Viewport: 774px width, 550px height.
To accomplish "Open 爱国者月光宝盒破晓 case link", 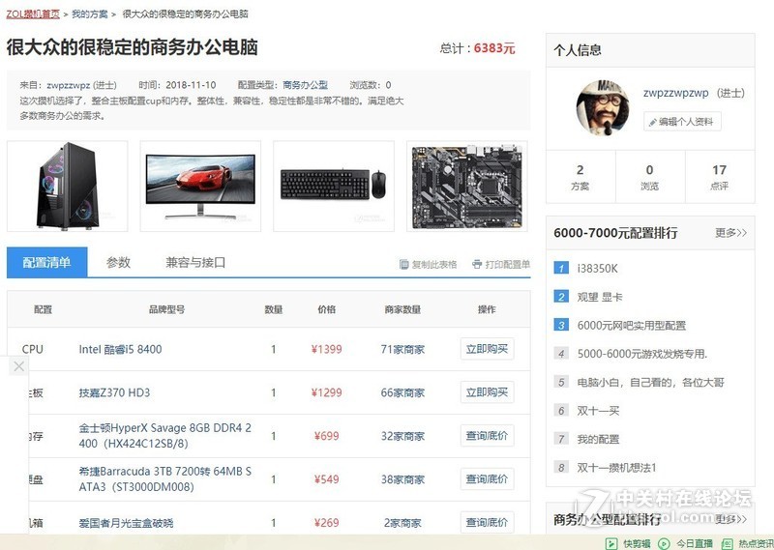I will point(127,523).
